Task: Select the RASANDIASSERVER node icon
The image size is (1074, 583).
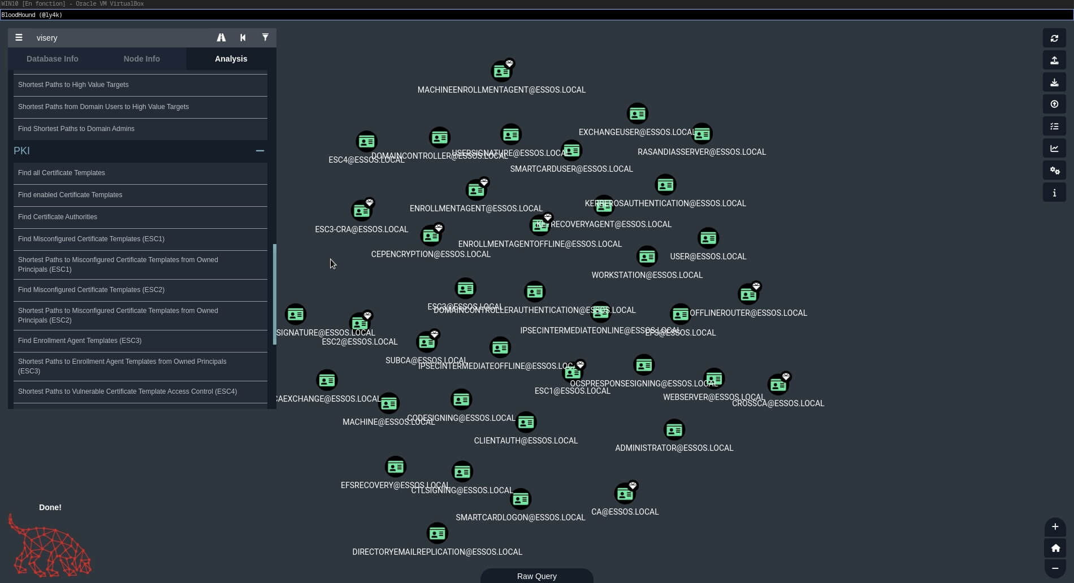Action: 701,134
